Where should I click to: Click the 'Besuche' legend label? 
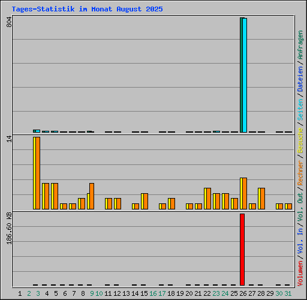[300, 140]
